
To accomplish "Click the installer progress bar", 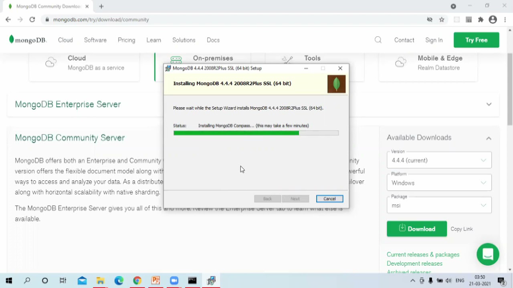I will [x=256, y=133].
